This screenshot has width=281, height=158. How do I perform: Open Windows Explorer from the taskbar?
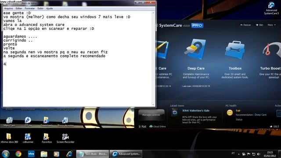click(x=44, y=154)
